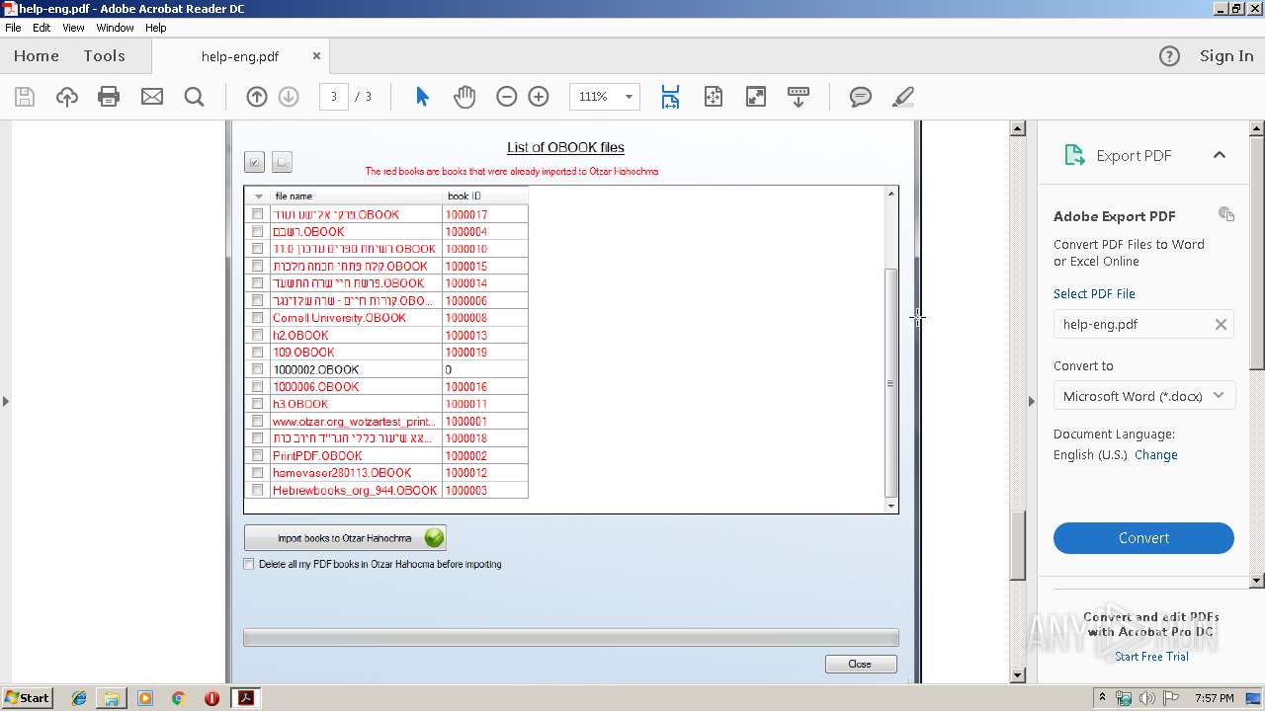
Task: Click the blue Convert button
Action: point(1143,538)
